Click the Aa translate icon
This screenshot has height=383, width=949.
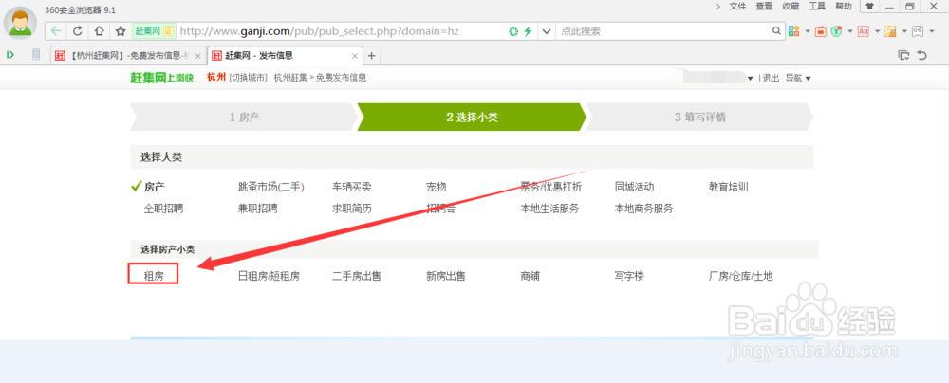(864, 31)
